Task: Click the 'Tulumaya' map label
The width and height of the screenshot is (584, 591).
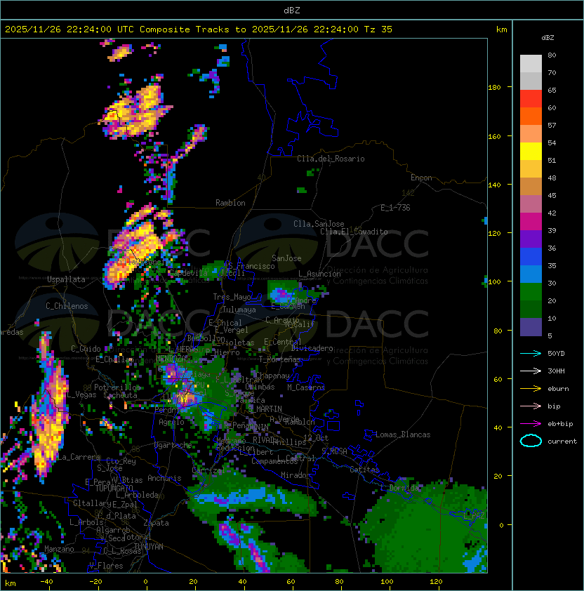Action: (x=239, y=310)
